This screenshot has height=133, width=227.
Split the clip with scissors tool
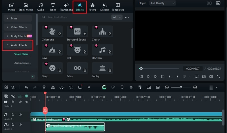click(x=53, y=87)
